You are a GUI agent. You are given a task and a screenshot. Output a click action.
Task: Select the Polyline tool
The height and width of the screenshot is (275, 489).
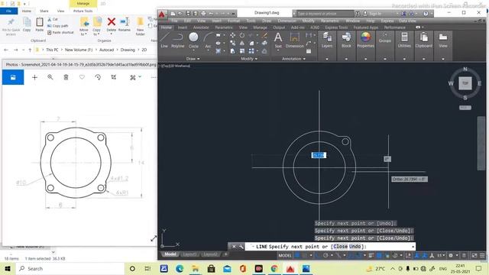point(178,40)
